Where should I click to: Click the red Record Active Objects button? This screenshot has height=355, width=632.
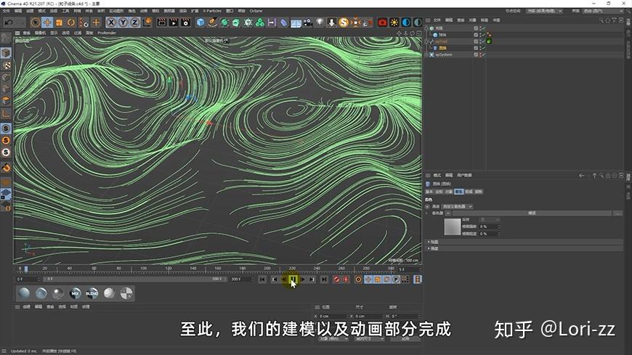(336, 279)
